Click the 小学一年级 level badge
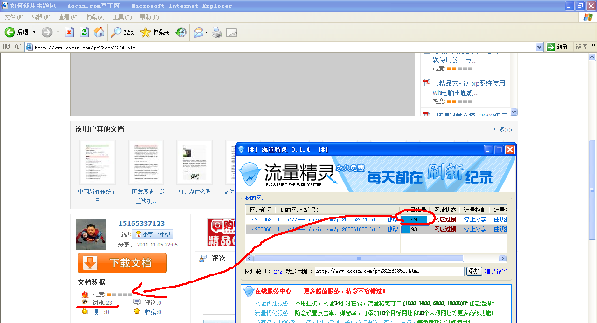597x323 pixels. tap(152, 234)
